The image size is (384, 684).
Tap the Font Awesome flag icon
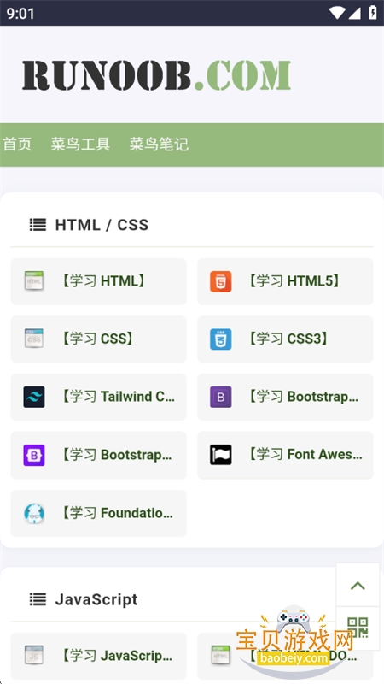point(220,455)
